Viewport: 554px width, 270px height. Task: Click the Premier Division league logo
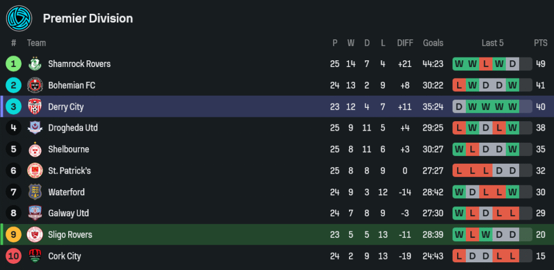(19, 18)
